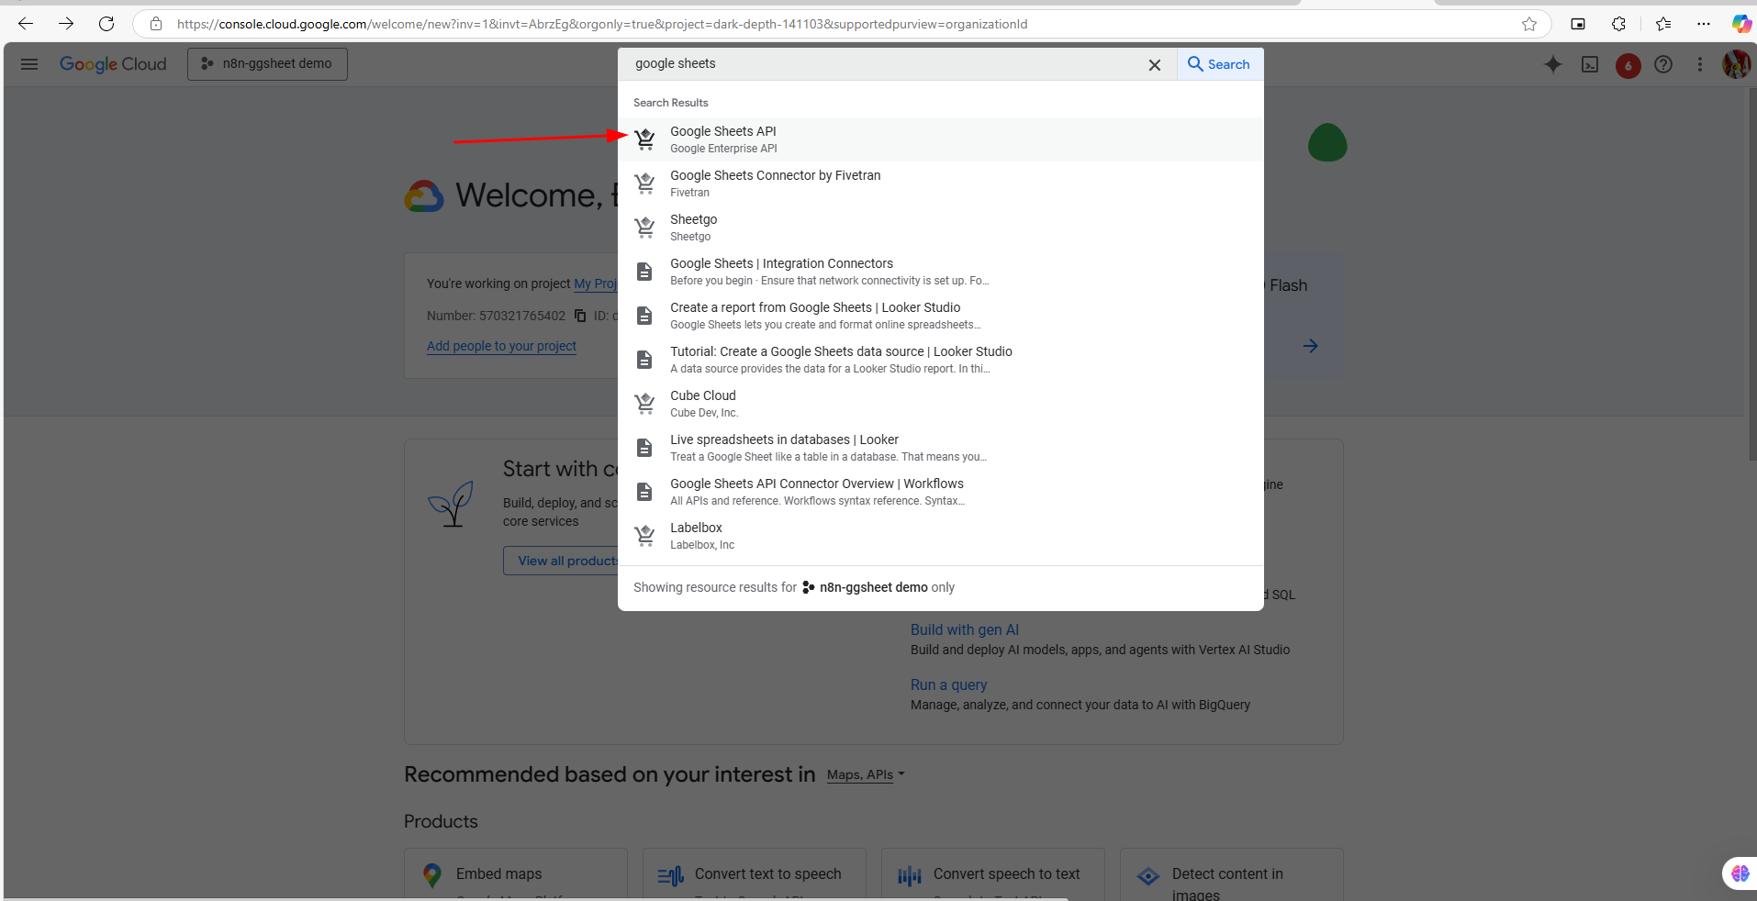Click the View all products button
Viewport: 1757px width, 901px height.
pyautogui.click(x=561, y=561)
